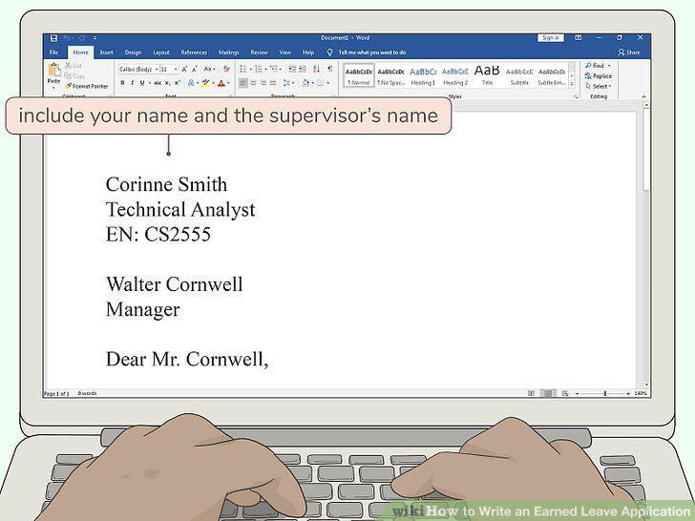Switch to the Review tab
Screen dimensions: 695x521
[x=260, y=52]
